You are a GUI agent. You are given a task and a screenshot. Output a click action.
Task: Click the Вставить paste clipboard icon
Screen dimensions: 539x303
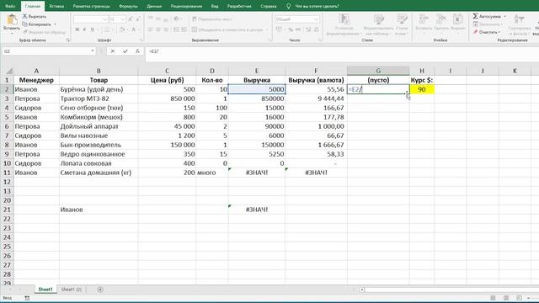12,20
